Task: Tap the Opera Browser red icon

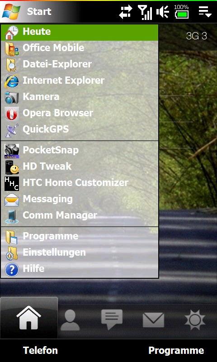Action: click(x=12, y=114)
